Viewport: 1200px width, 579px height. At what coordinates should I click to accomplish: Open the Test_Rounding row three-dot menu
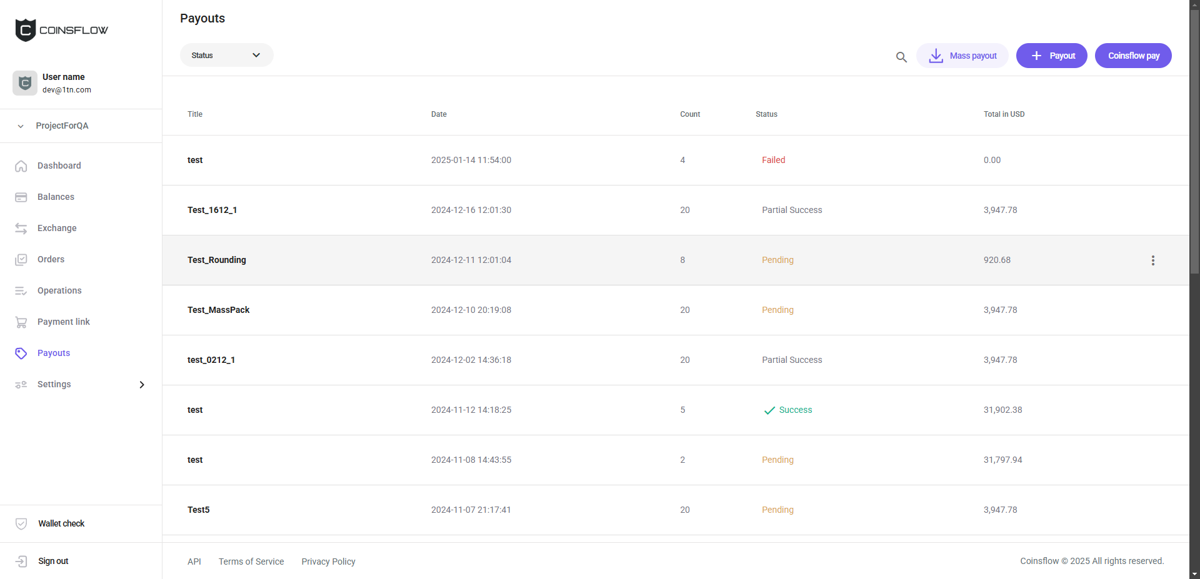click(x=1153, y=260)
